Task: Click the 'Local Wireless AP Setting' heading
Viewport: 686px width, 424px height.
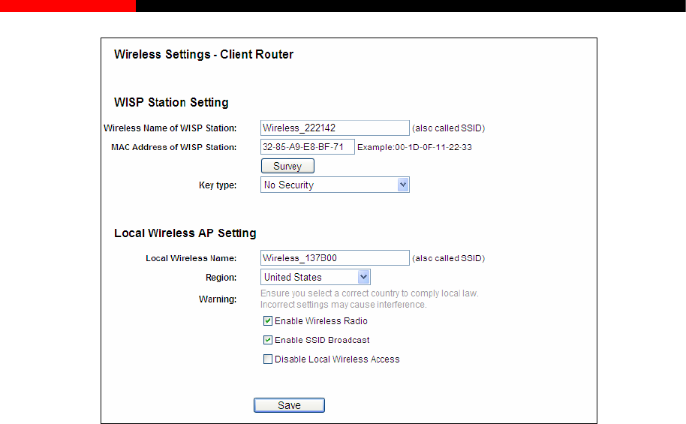Action: [185, 233]
